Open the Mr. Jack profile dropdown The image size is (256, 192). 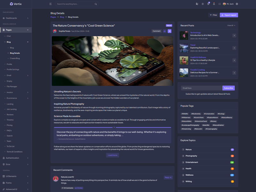click(x=228, y=4)
